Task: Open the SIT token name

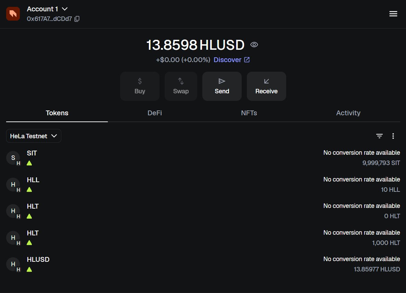Action: (32, 153)
